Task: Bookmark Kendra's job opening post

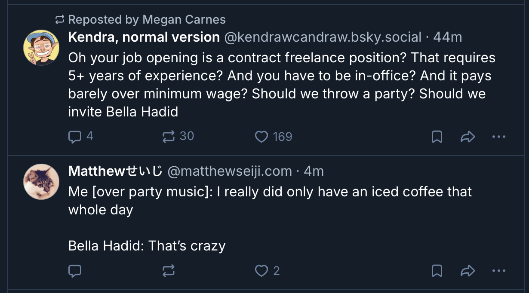Action: (x=437, y=137)
